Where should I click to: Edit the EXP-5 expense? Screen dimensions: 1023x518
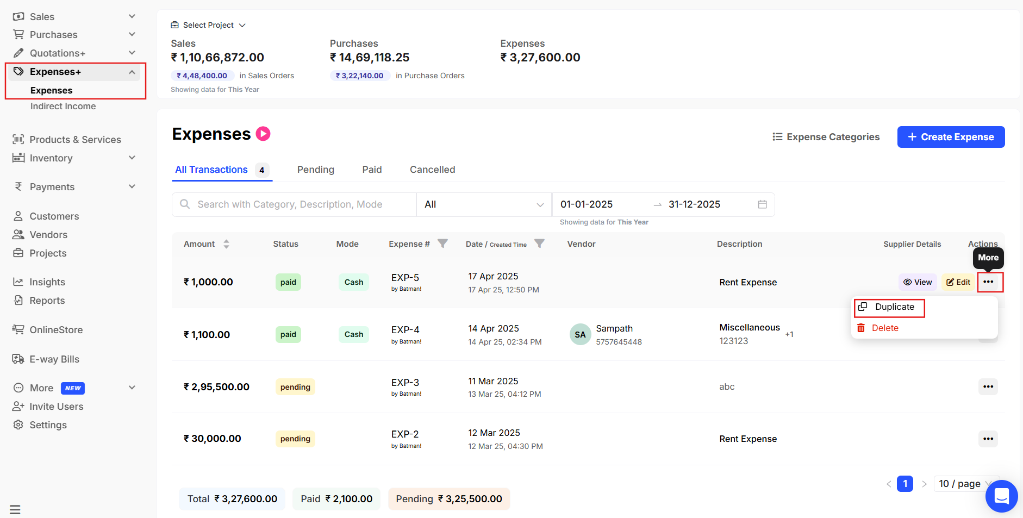click(958, 282)
